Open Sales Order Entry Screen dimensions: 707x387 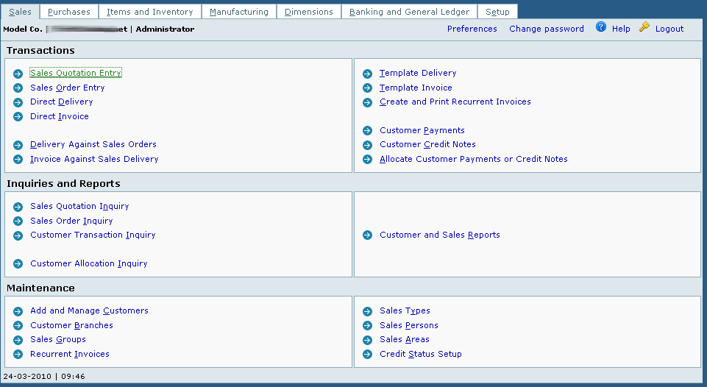[x=68, y=88]
